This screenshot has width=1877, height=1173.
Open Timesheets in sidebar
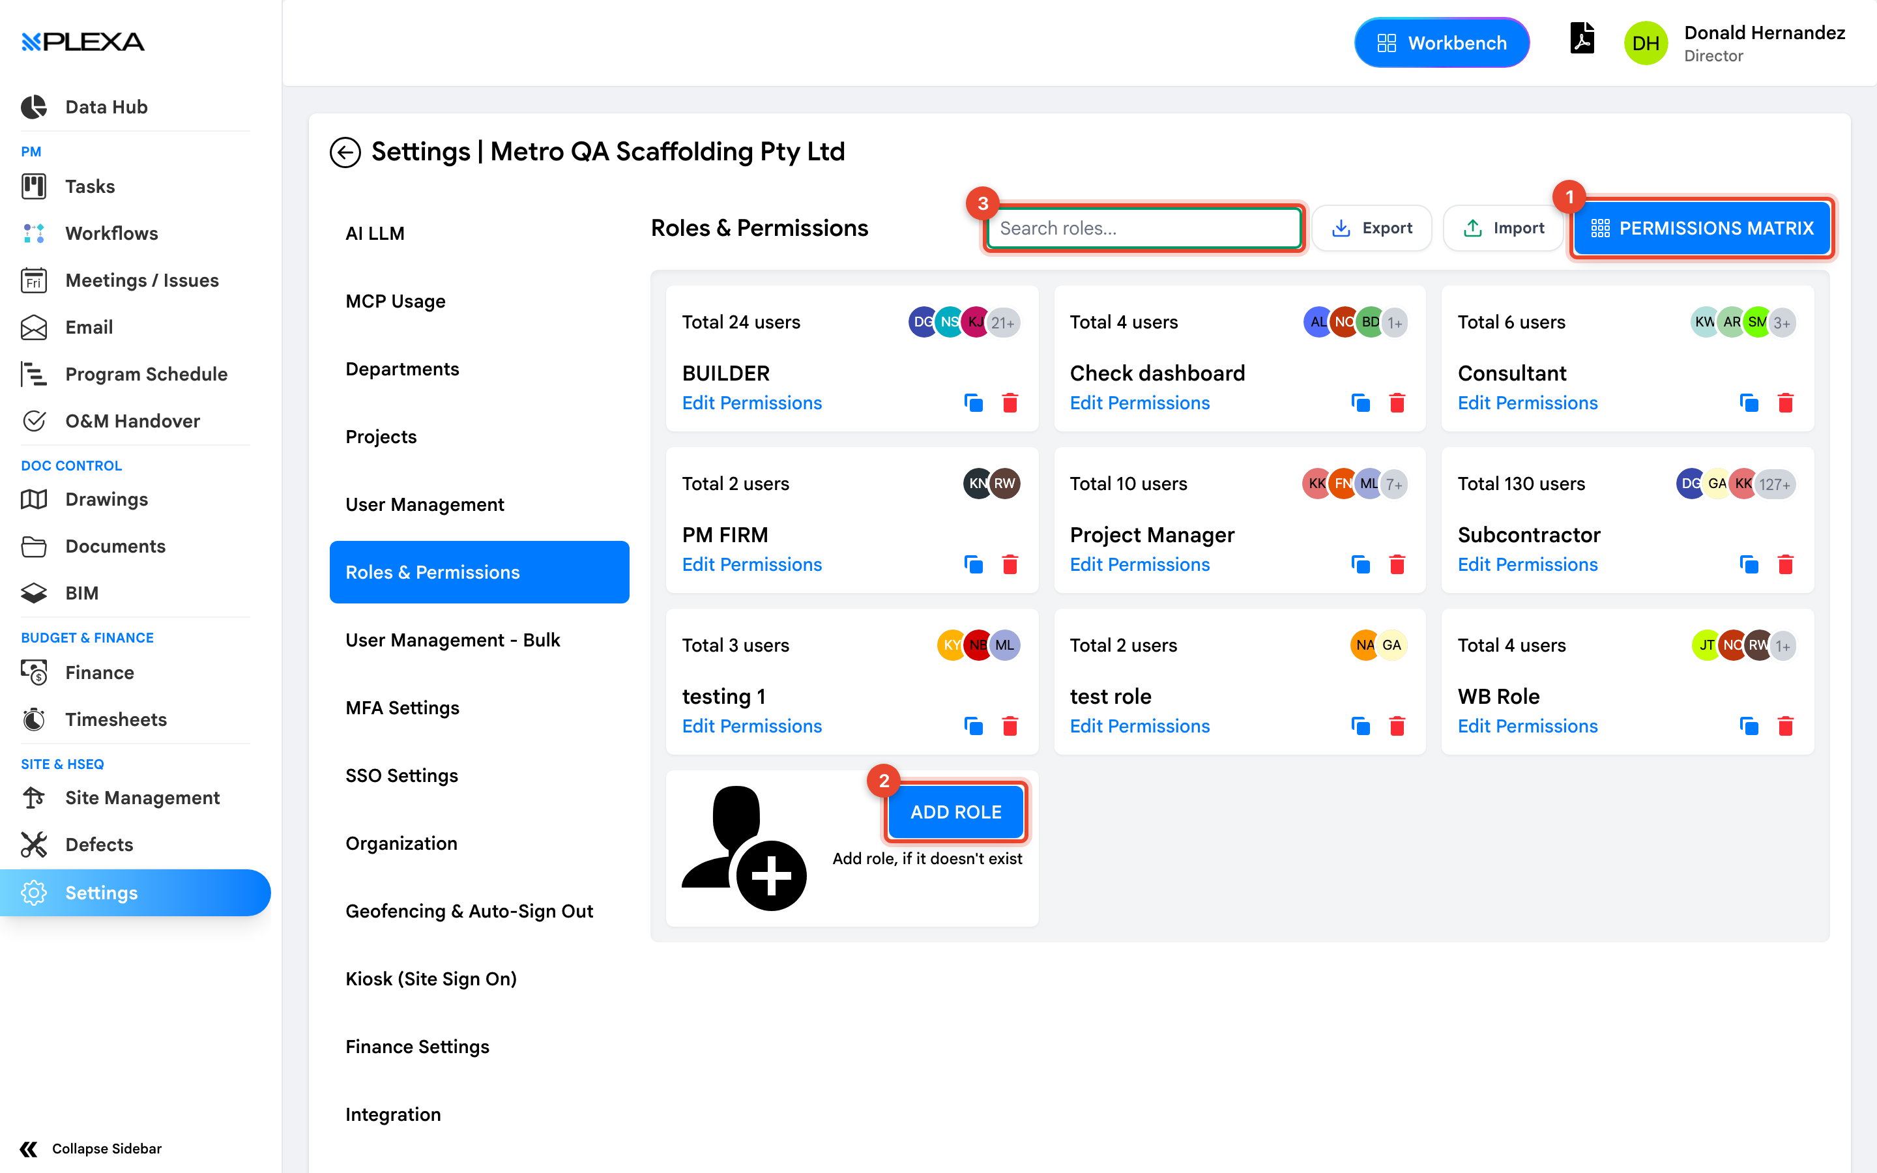pos(115,719)
